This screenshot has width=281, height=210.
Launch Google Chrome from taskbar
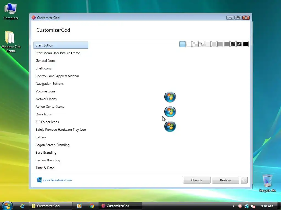[92, 206]
